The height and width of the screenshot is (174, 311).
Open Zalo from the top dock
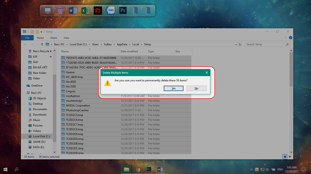(110, 10)
